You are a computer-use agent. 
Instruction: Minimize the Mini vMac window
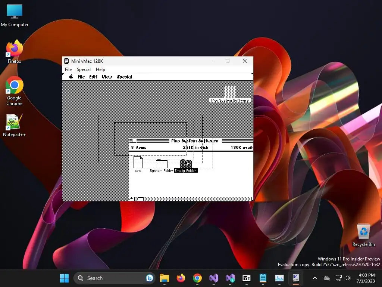211,61
